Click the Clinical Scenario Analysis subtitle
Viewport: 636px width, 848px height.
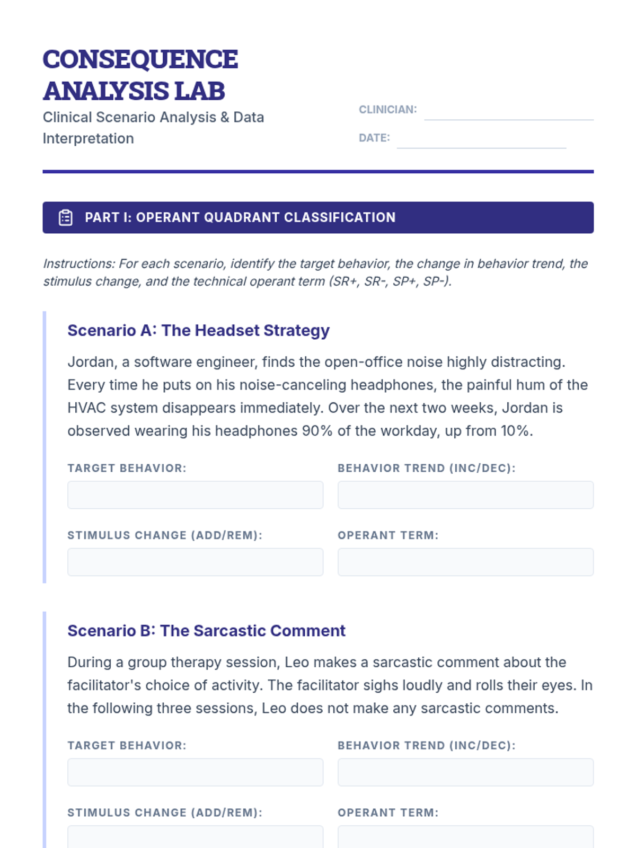153,128
